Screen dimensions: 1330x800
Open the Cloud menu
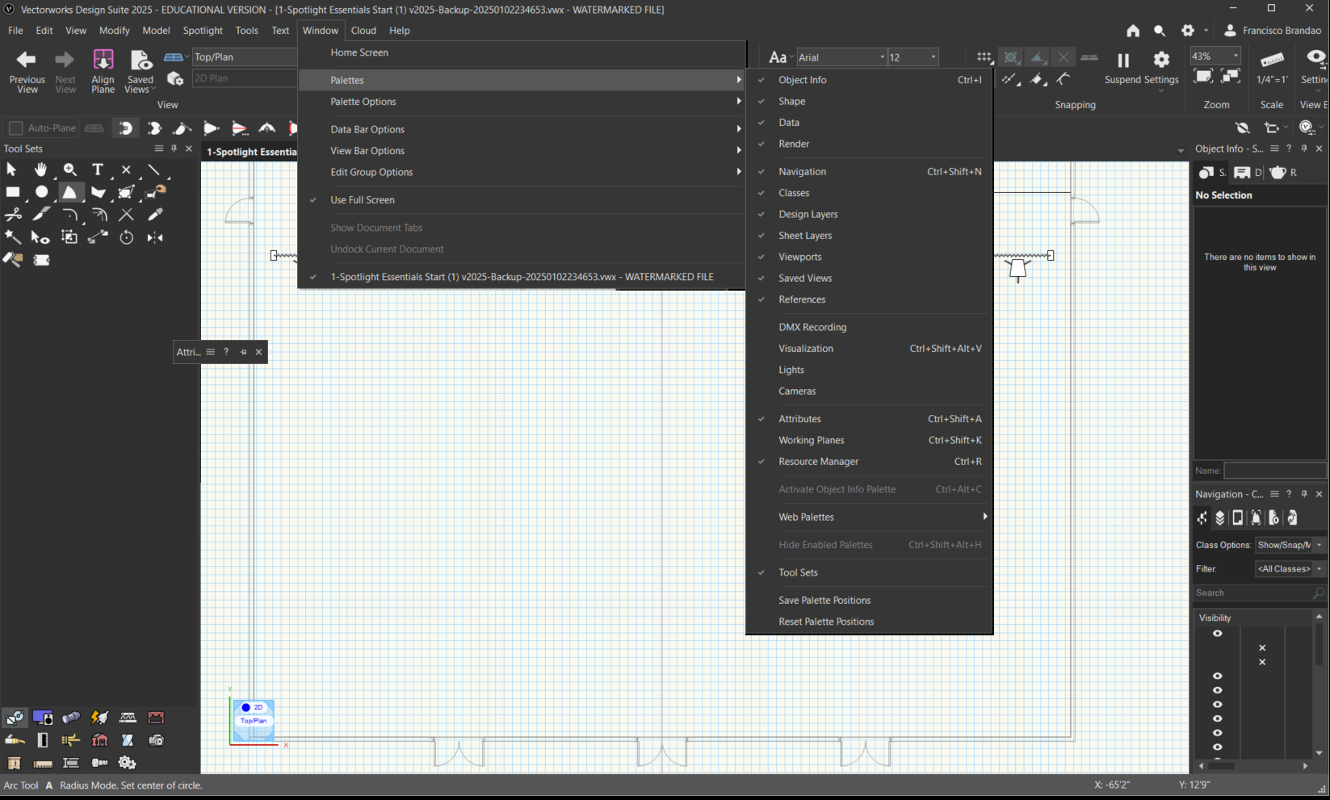point(363,31)
